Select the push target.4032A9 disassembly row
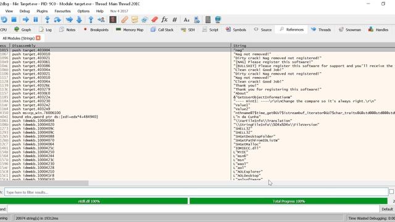Image resolution: width=395 pixels, height=222 pixels. (x=31, y=109)
